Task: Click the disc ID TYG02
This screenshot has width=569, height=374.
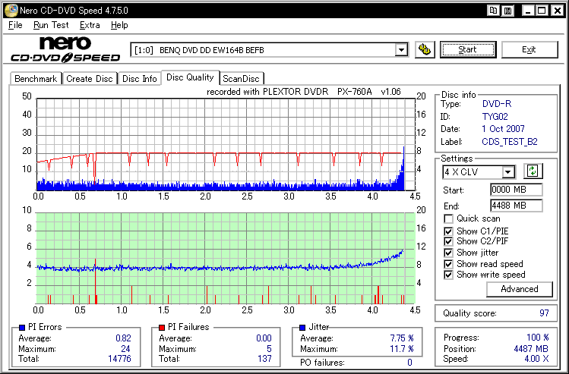Action: pos(495,117)
